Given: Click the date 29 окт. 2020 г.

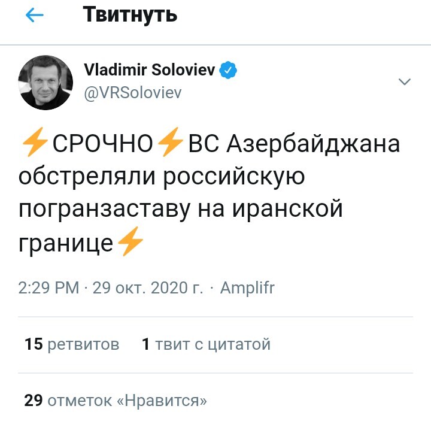Looking at the screenshot, I should tap(148, 287).
